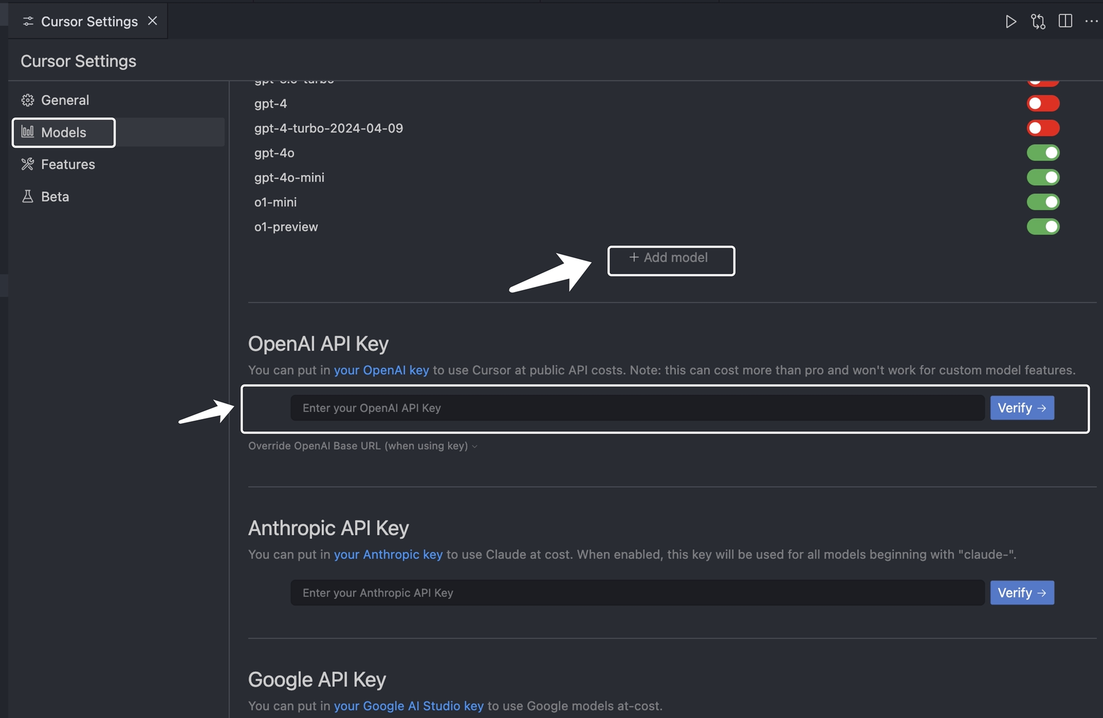Screen dimensions: 1103x718
Task: Open the source control changes icon
Action: tap(1038, 22)
